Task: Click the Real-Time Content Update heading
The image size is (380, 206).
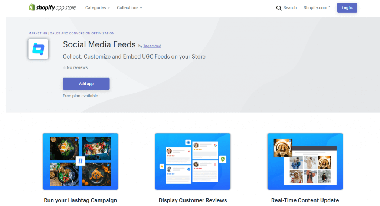Action: pyautogui.click(x=305, y=200)
